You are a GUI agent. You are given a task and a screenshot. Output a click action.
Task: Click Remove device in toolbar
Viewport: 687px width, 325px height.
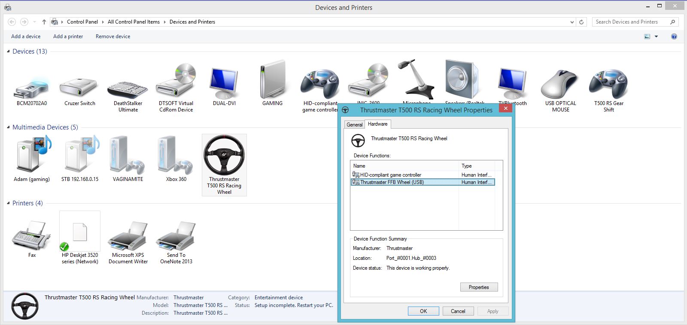click(x=113, y=36)
